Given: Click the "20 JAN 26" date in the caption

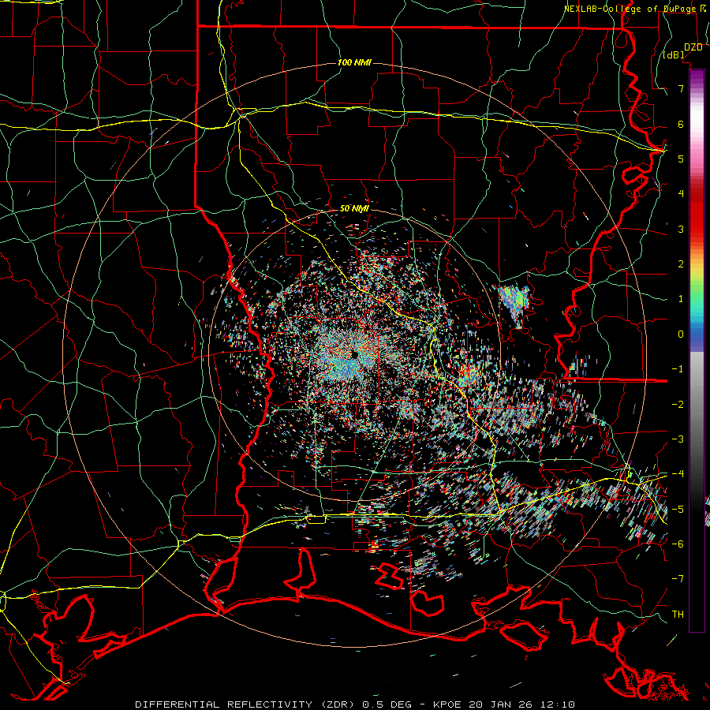Looking at the screenshot, I should point(499,704).
